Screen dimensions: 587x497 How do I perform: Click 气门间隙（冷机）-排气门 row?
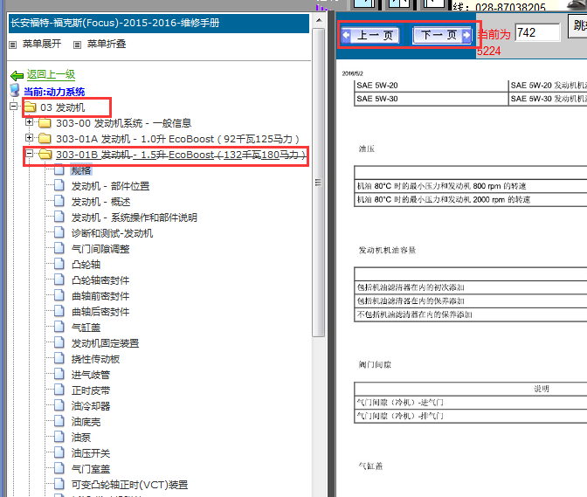tap(471, 416)
